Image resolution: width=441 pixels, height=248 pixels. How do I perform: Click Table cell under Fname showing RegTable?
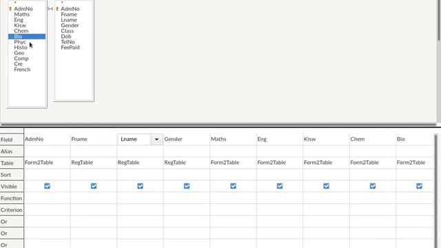point(94,163)
